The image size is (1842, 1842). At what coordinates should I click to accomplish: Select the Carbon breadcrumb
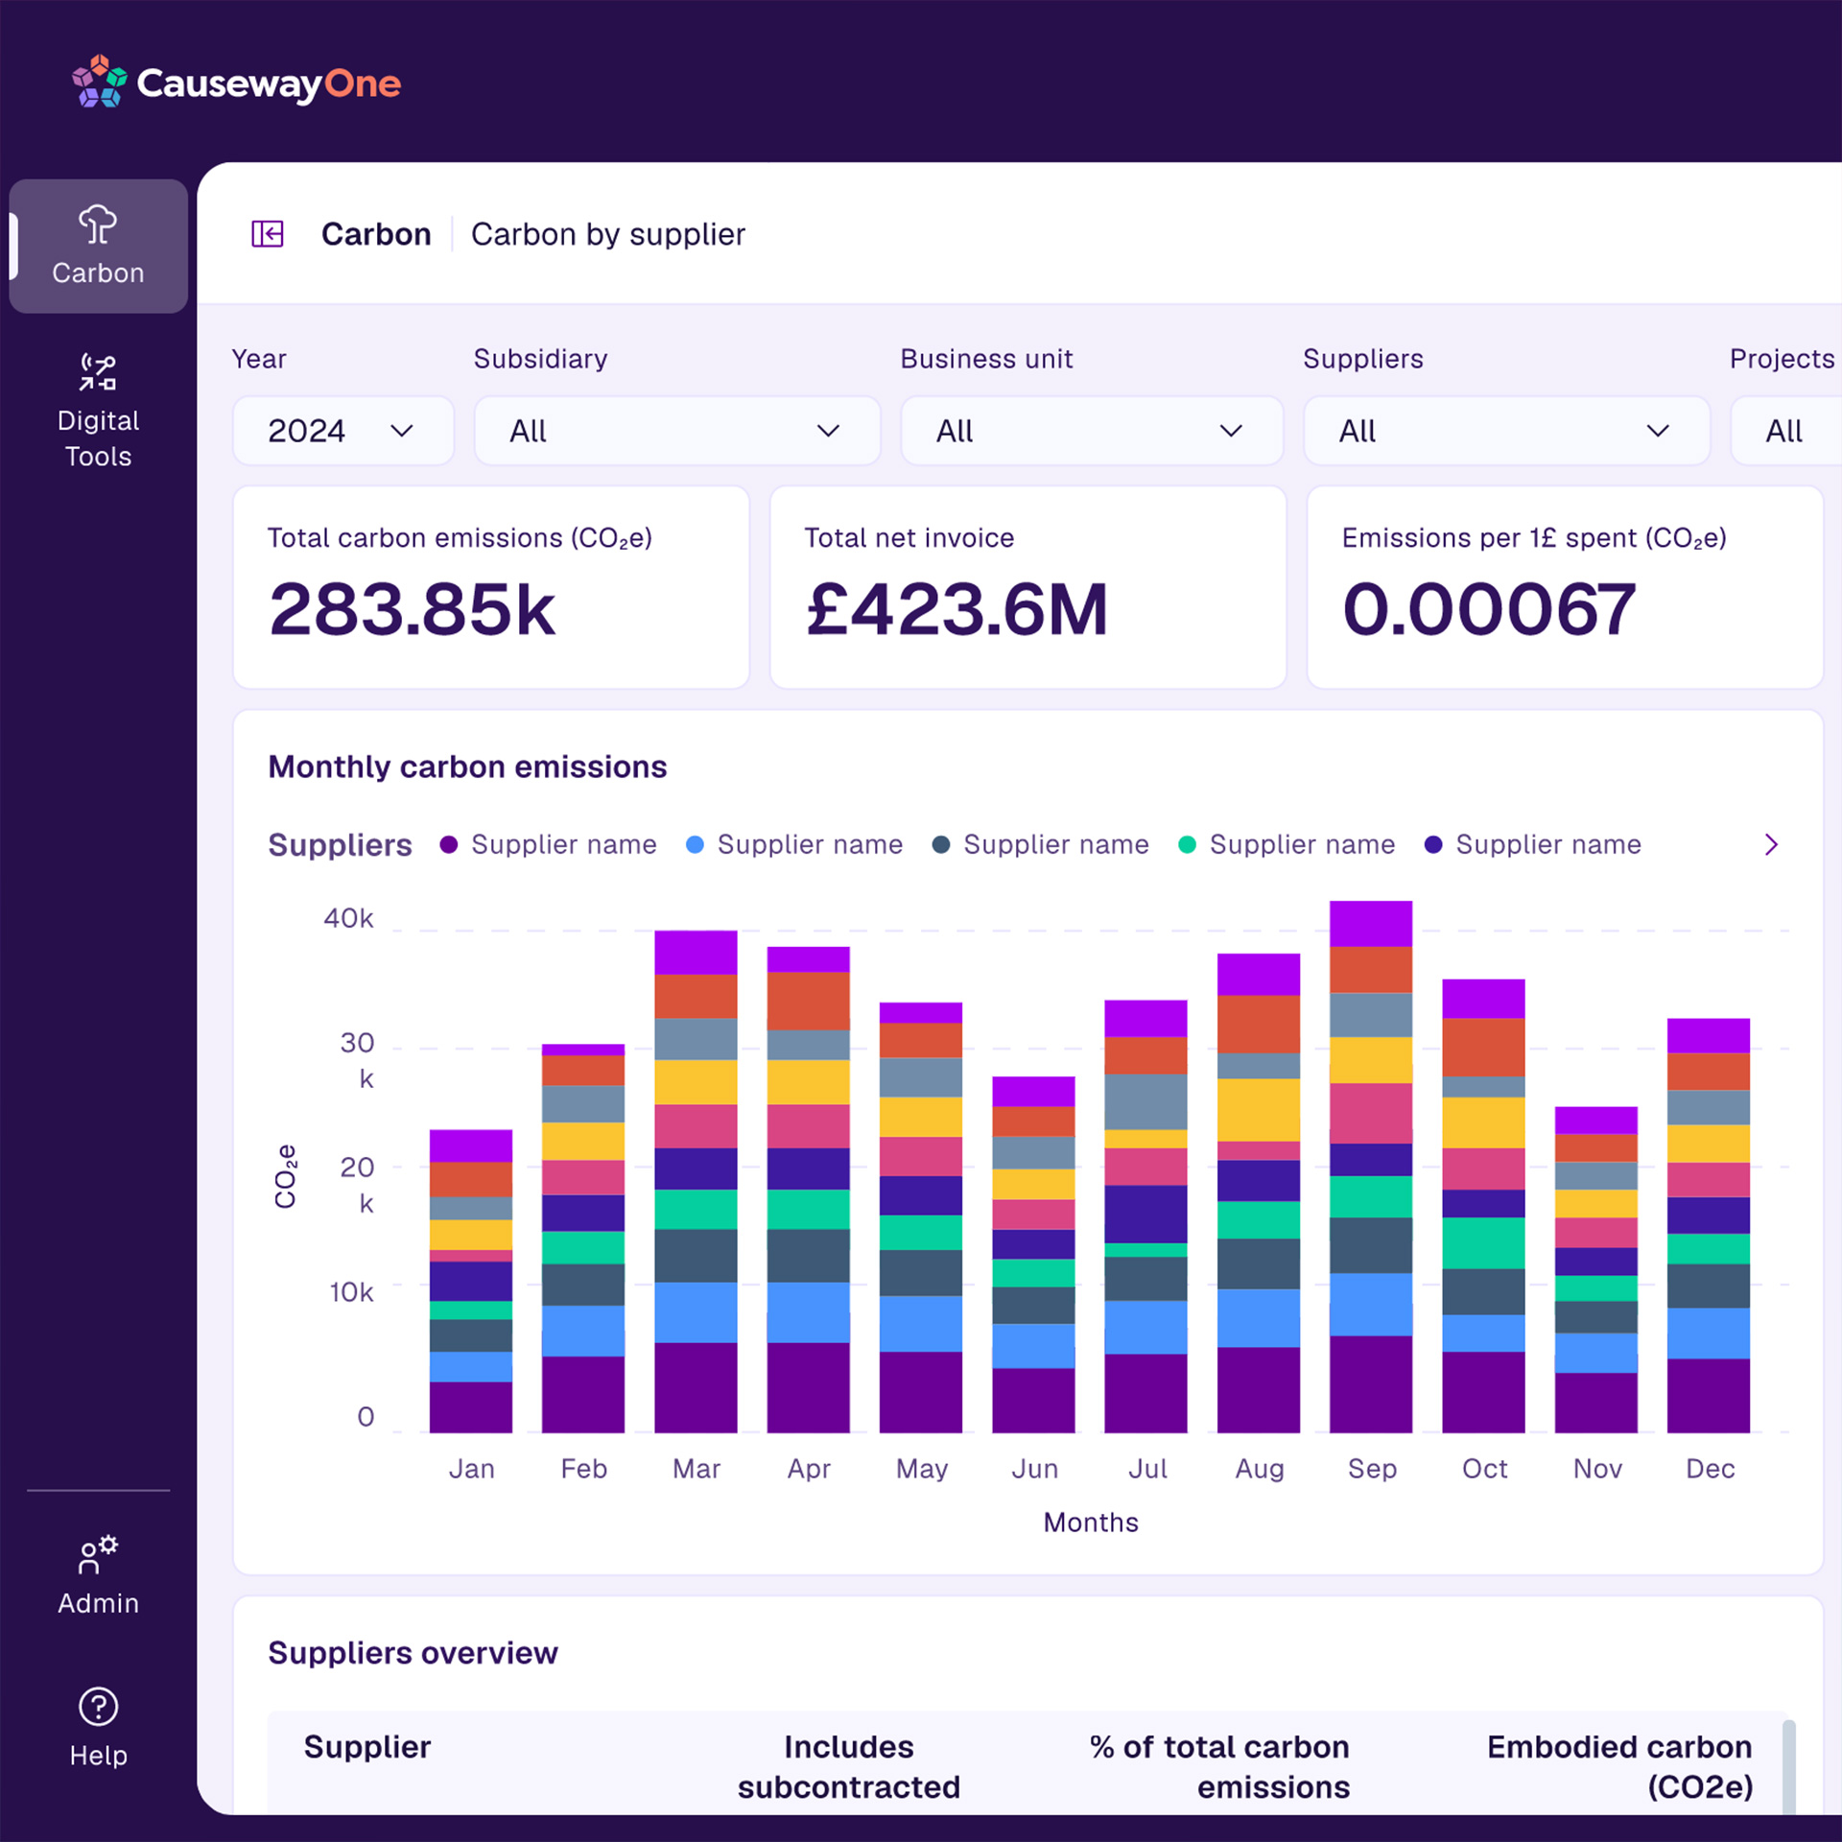coord(376,234)
